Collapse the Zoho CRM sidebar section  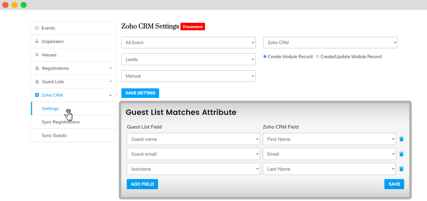111,95
